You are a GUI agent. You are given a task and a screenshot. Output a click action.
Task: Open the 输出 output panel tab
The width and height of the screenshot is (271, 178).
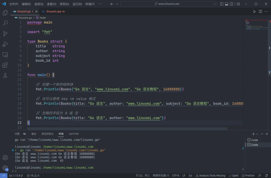coord(34,134)
